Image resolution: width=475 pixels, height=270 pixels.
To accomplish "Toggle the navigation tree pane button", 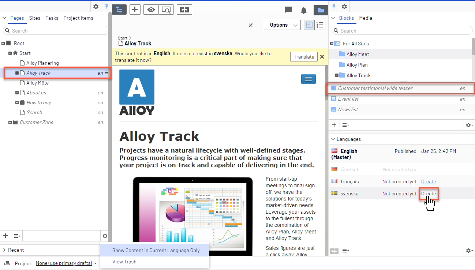I will 119,10.
